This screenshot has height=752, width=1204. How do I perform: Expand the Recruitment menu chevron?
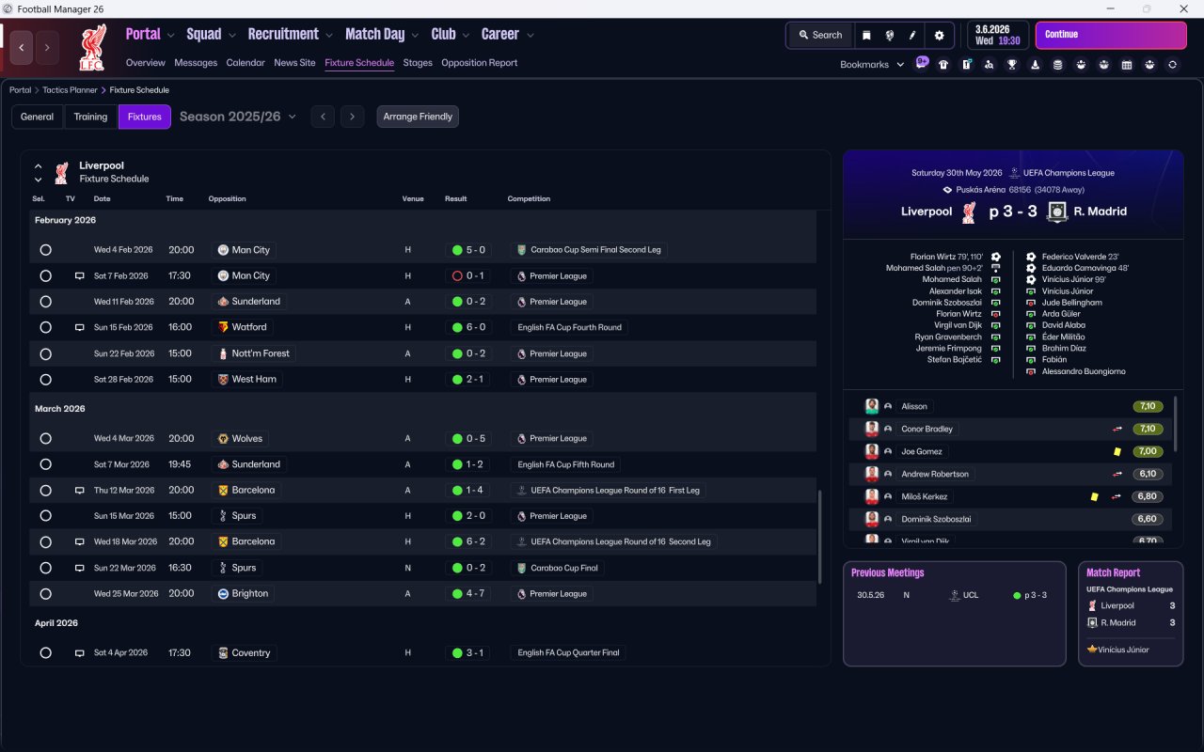328,36
